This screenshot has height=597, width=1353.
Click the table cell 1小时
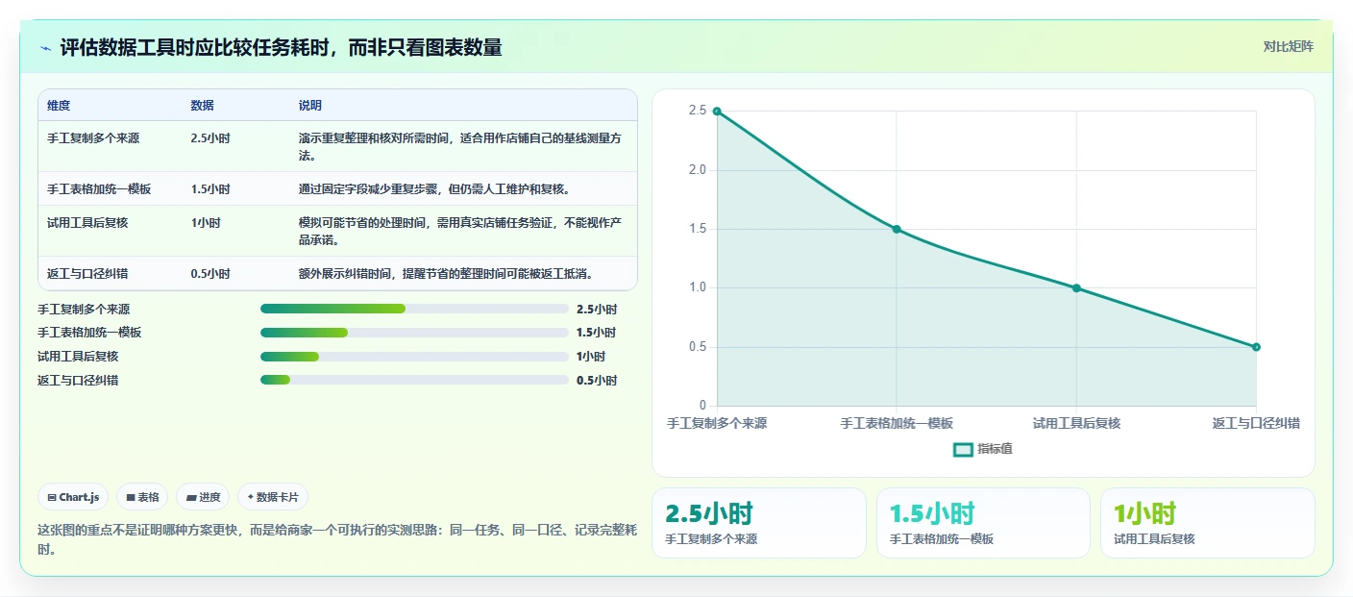click(205, 223)
